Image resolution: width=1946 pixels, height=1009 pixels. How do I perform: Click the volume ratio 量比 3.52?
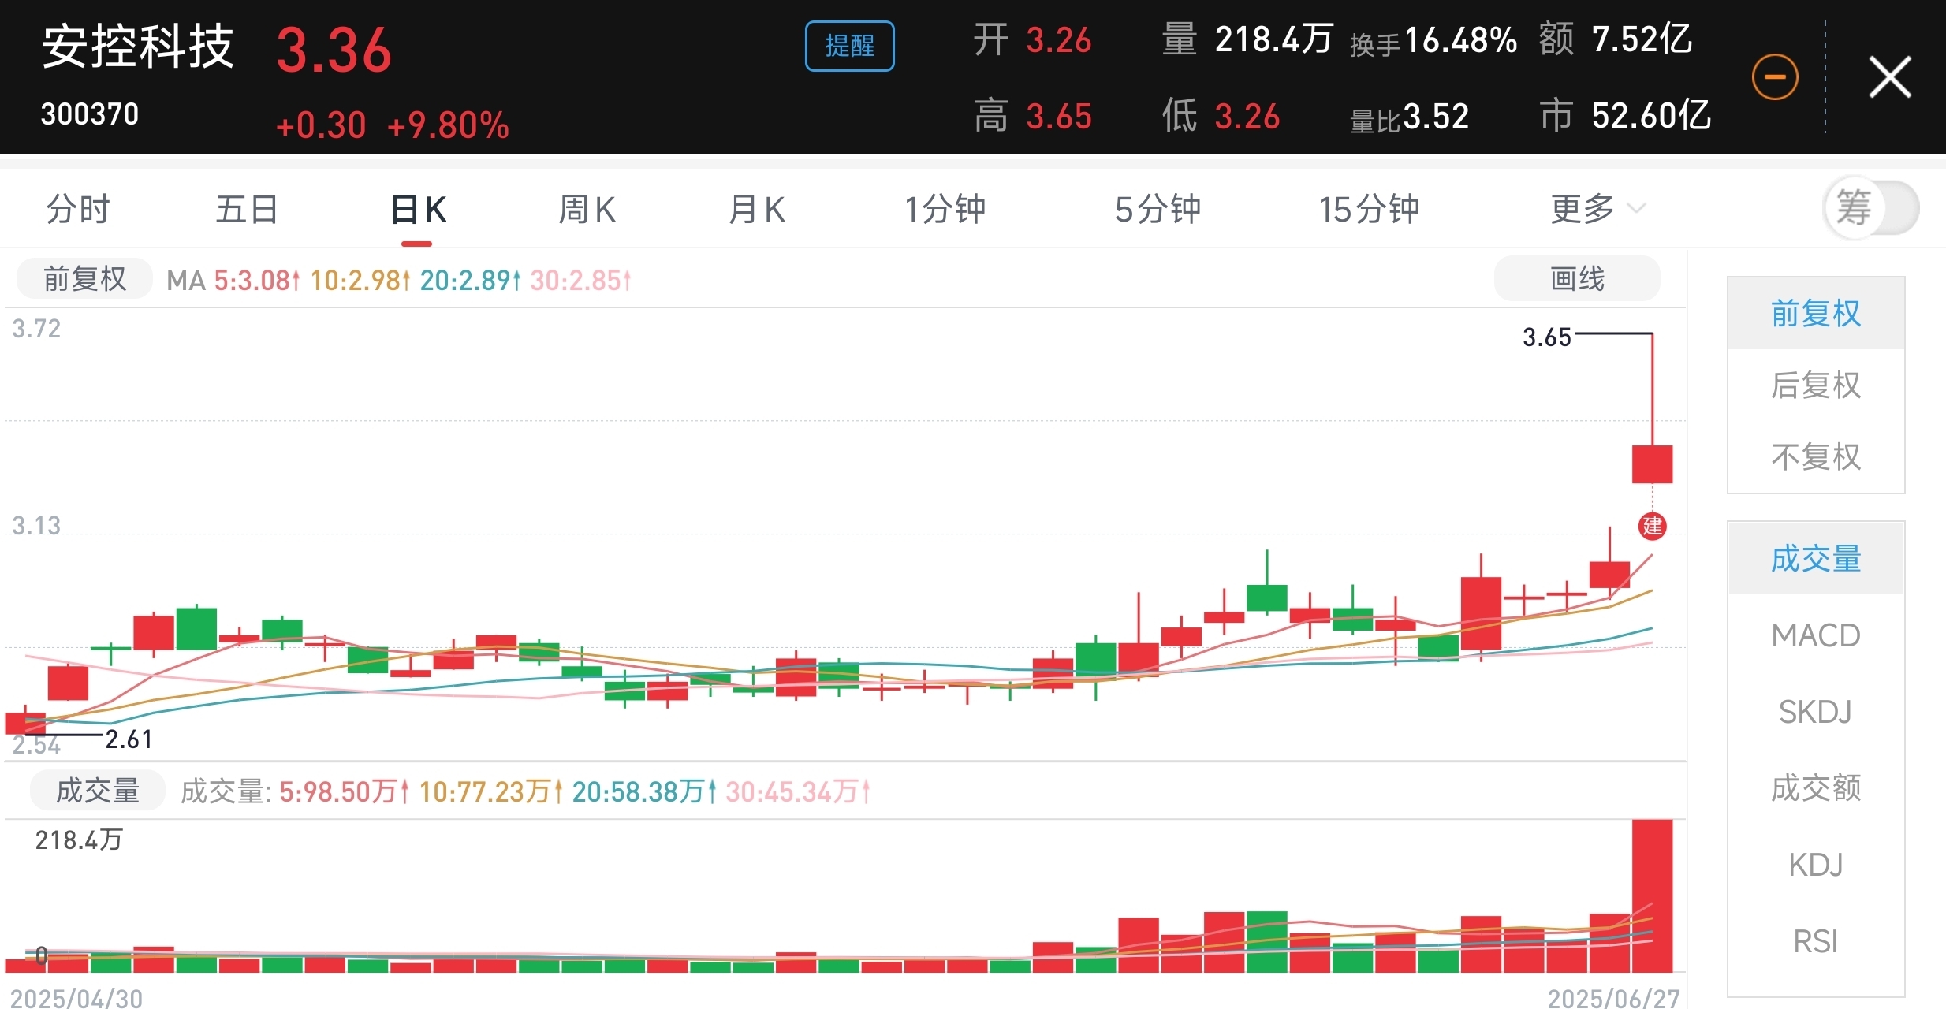coord(1409,117)
